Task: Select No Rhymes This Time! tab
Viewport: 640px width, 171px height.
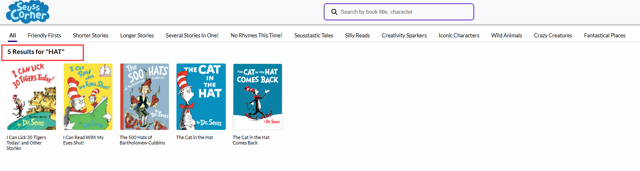Action: (x=256, y=36)
